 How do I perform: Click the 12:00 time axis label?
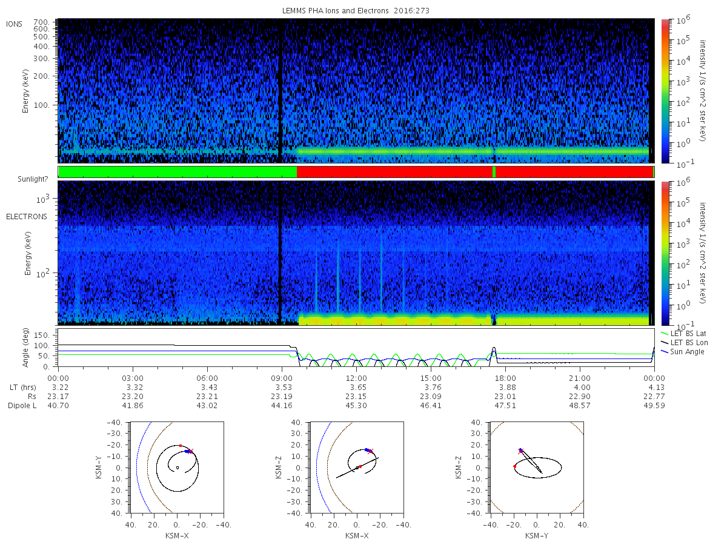coord(356,378)
